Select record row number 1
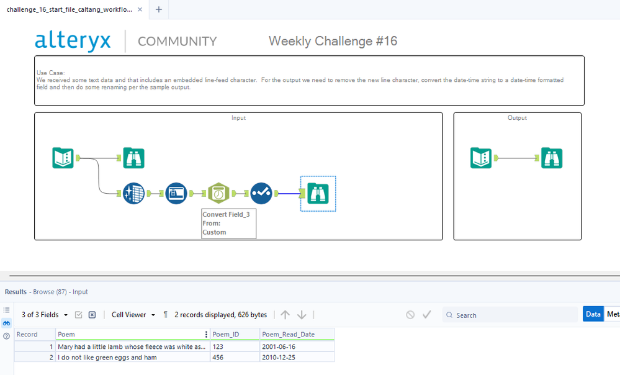The image size is (620, 375). click(35, 346)
